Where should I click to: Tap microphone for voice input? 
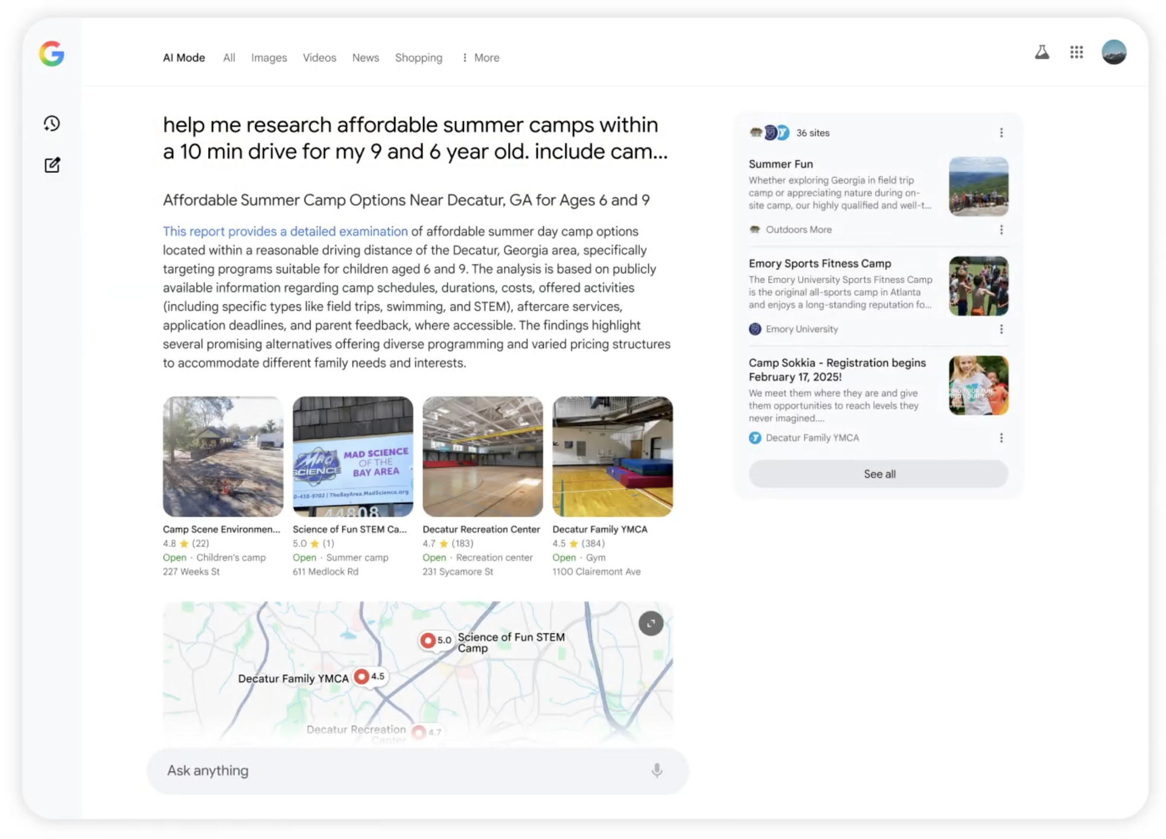pyautogui.click(x=657, y=770)
